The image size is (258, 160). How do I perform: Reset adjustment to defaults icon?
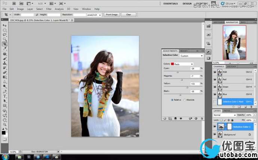coord(196,118)
